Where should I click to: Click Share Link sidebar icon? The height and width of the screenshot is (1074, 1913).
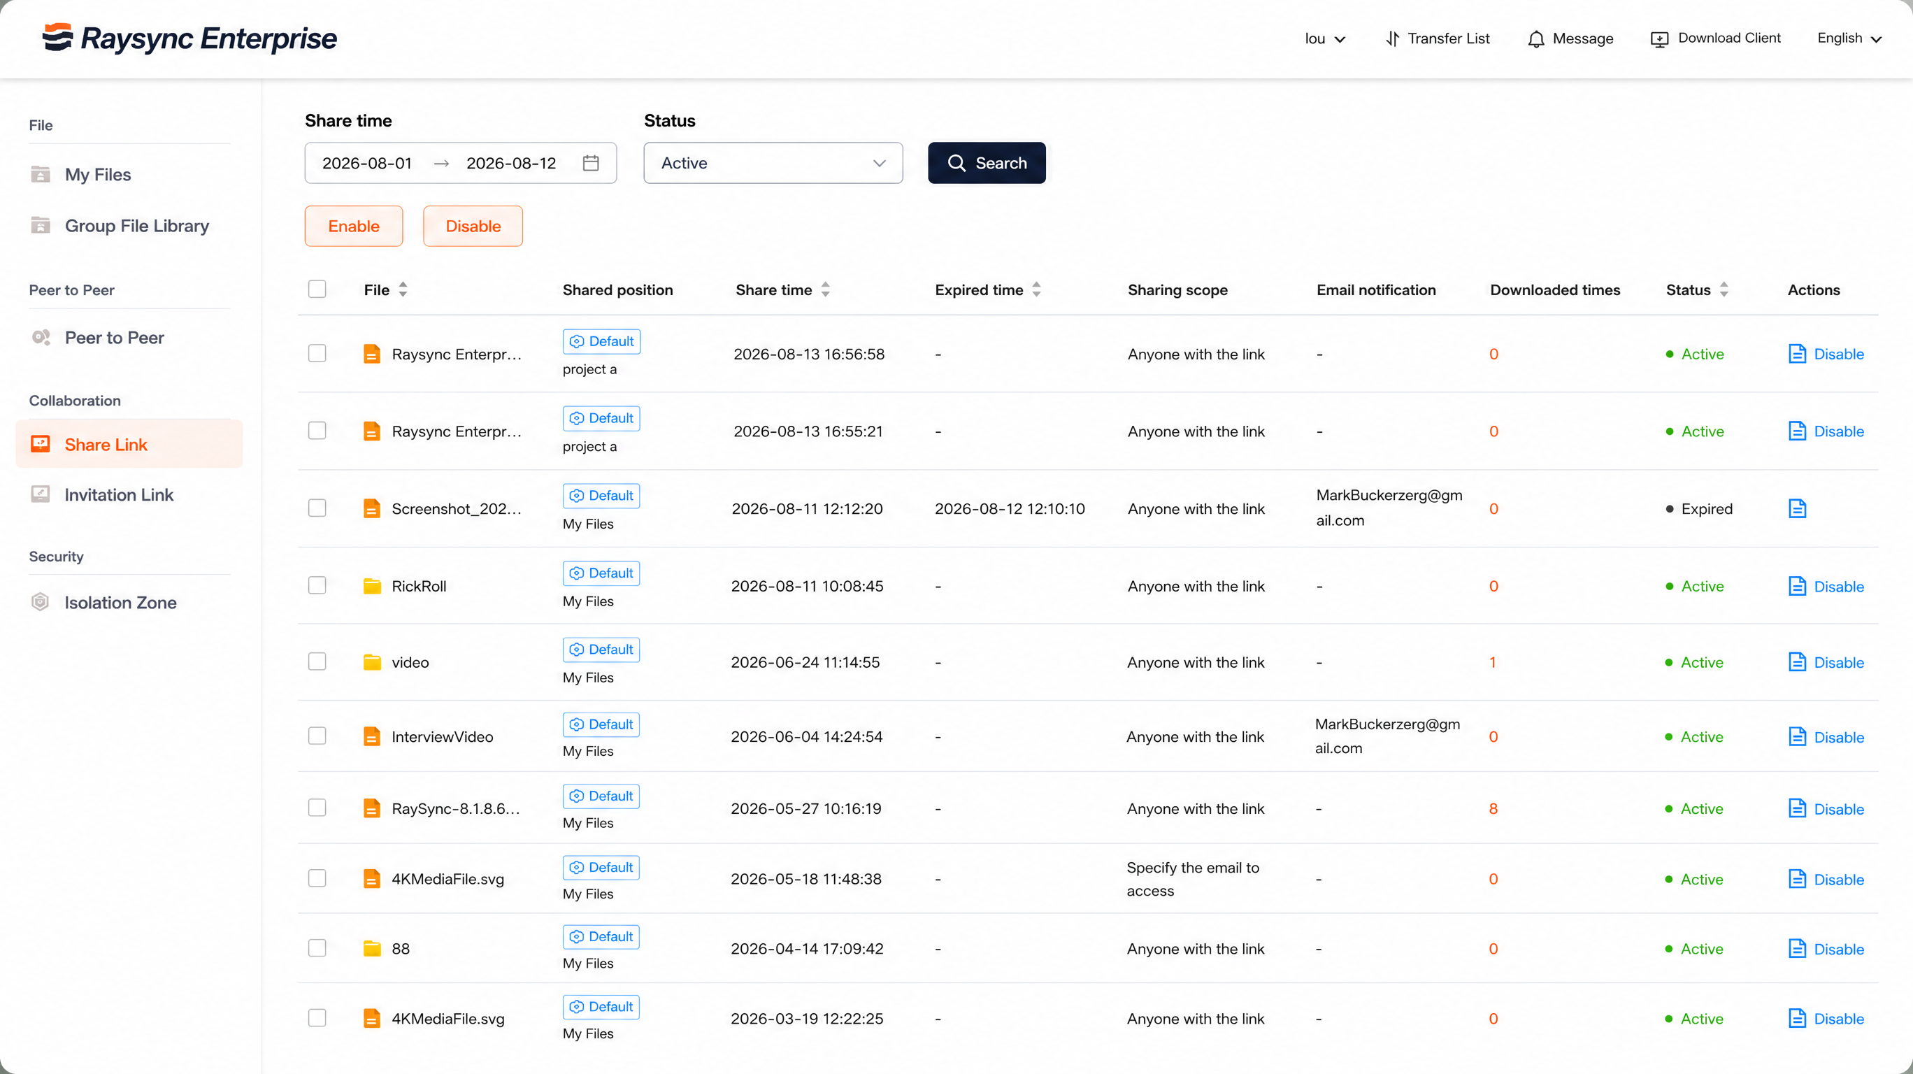coord(40,444)
